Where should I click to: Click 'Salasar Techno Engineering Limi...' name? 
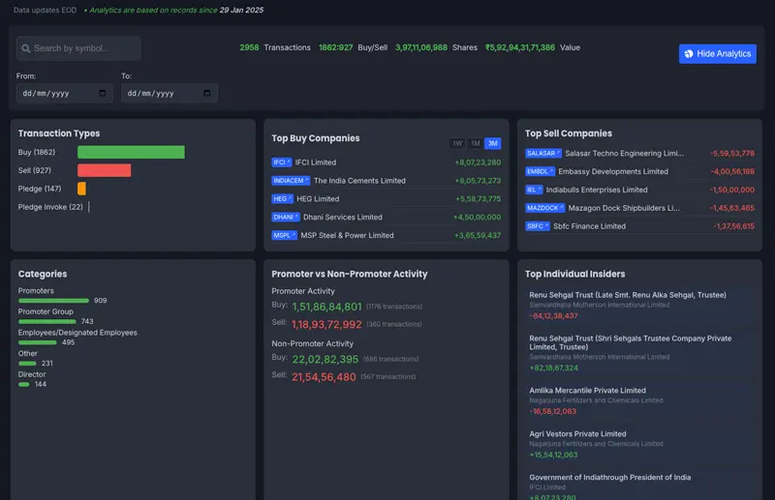[x=624, y=154]
